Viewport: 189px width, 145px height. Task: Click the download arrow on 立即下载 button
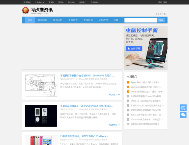click(129, 48)
